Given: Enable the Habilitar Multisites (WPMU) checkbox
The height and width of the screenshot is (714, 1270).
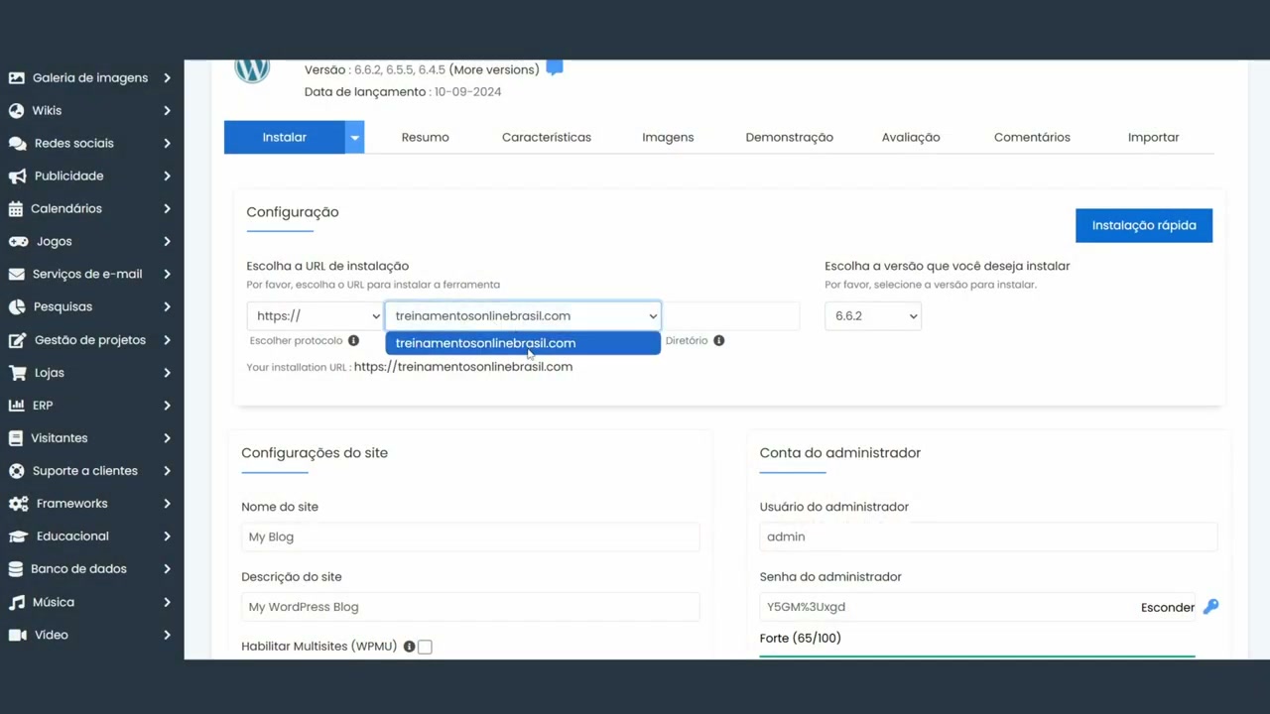Looking at the screenshot, I should coord(425,647).
